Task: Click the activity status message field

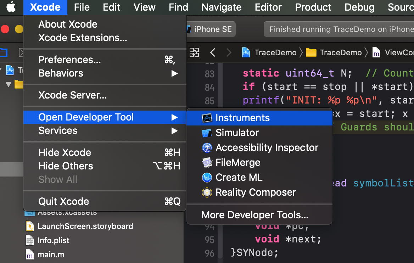Action: [339, 29]
